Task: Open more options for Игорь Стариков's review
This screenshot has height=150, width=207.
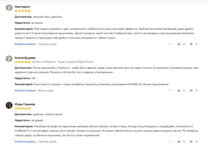Action: coord(170,141)
